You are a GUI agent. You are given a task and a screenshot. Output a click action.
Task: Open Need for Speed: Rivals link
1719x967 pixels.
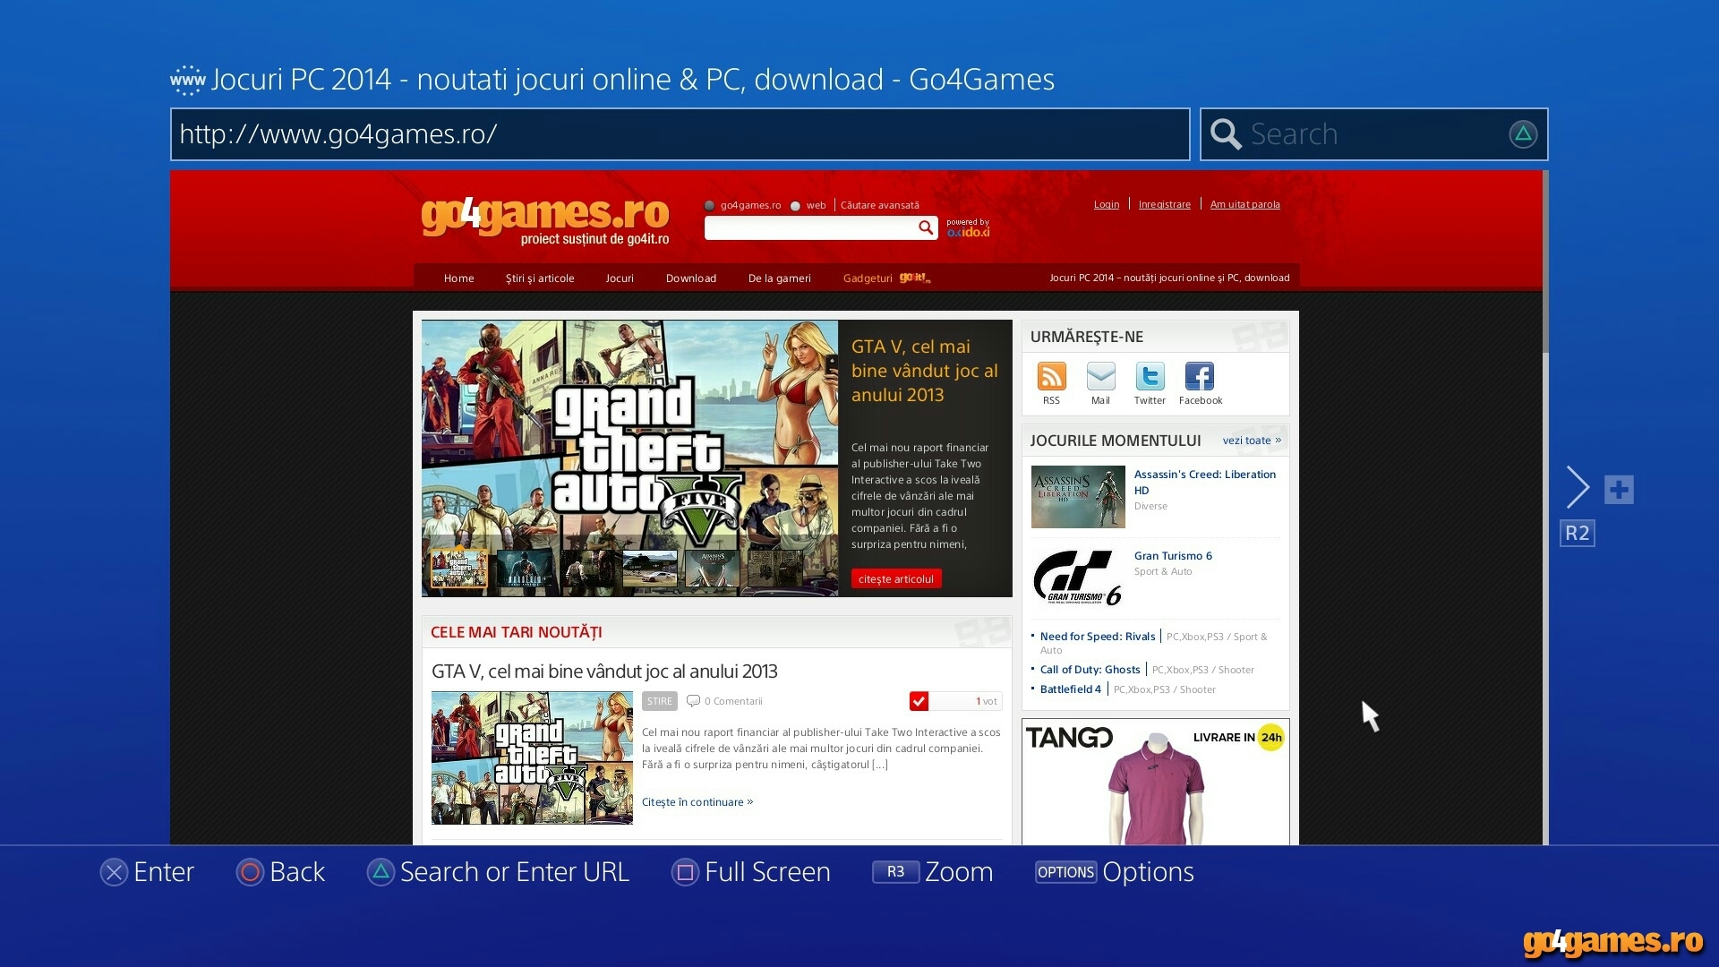(x=1098, y=637)
